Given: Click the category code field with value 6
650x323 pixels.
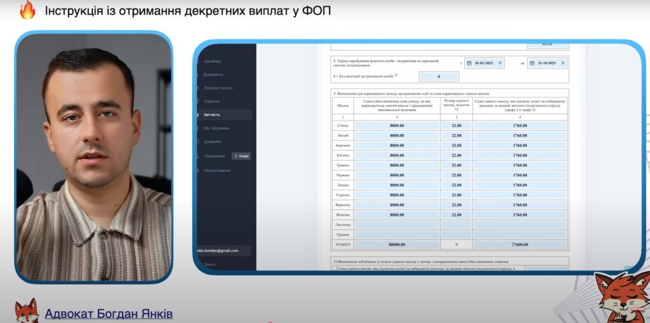Looking at the screenshot, I should 439,77.
